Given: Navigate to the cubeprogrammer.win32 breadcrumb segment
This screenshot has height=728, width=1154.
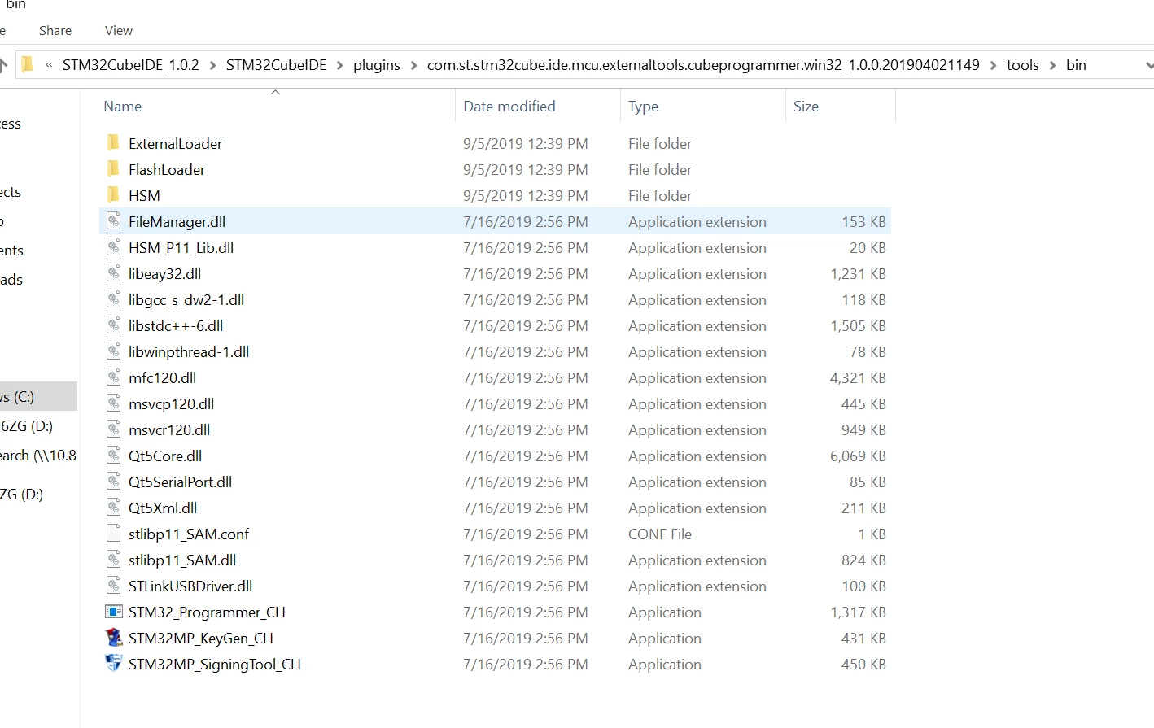Looking at the screenshot, I should [x=703, y=65].
